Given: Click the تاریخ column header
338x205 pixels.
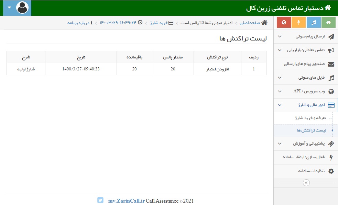Looking at the screenshot, I should 81,57.
